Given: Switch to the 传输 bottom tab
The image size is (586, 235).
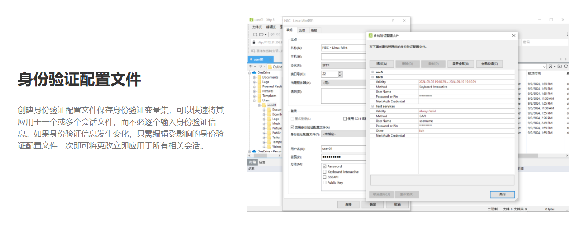Looking at the screenshot, I should (252, 162).
